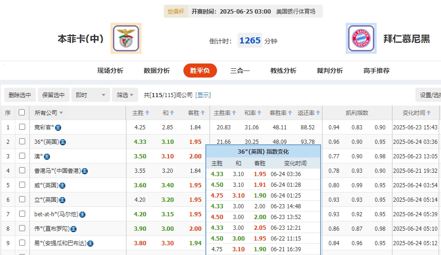This screenshot has width=441, height=255.
Task: Click the Benfica team logo
Action: coord(126,38)
